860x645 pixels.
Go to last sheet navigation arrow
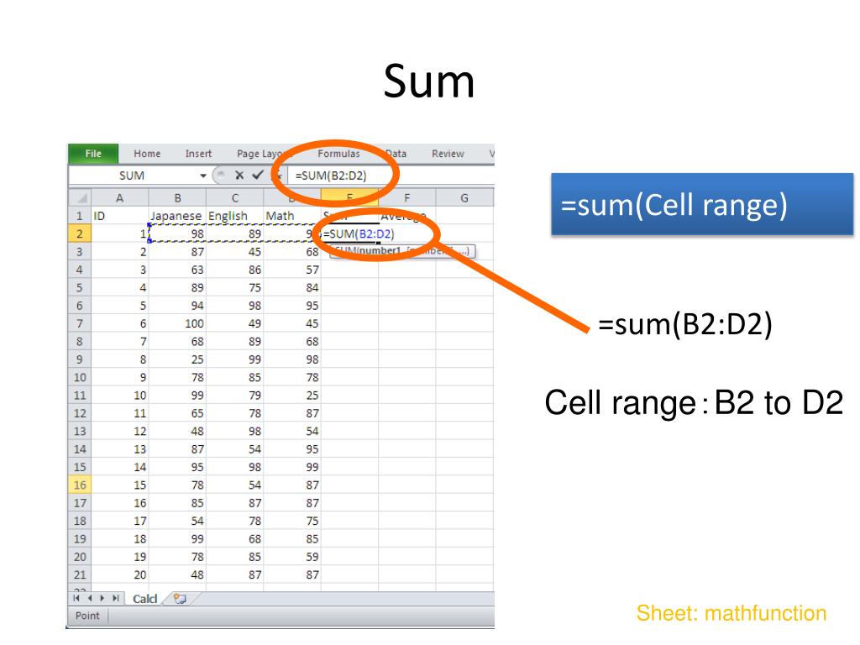point(115,598)
